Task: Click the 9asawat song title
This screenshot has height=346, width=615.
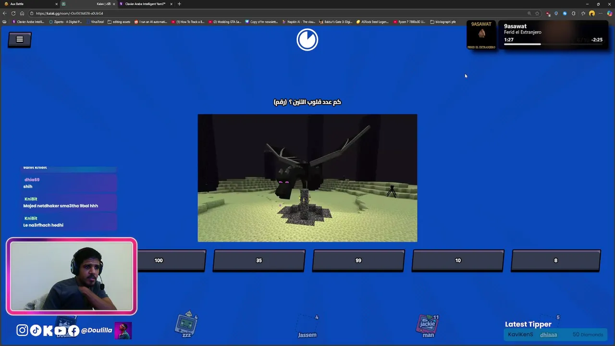Action: [515, 26]
